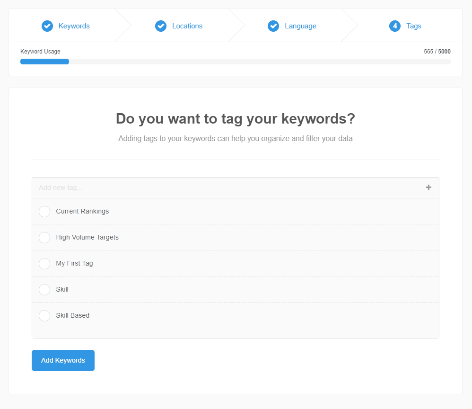Select the High Volume Targets tag
The height and width of the screenshot is (409, 472).
point(44,238)
